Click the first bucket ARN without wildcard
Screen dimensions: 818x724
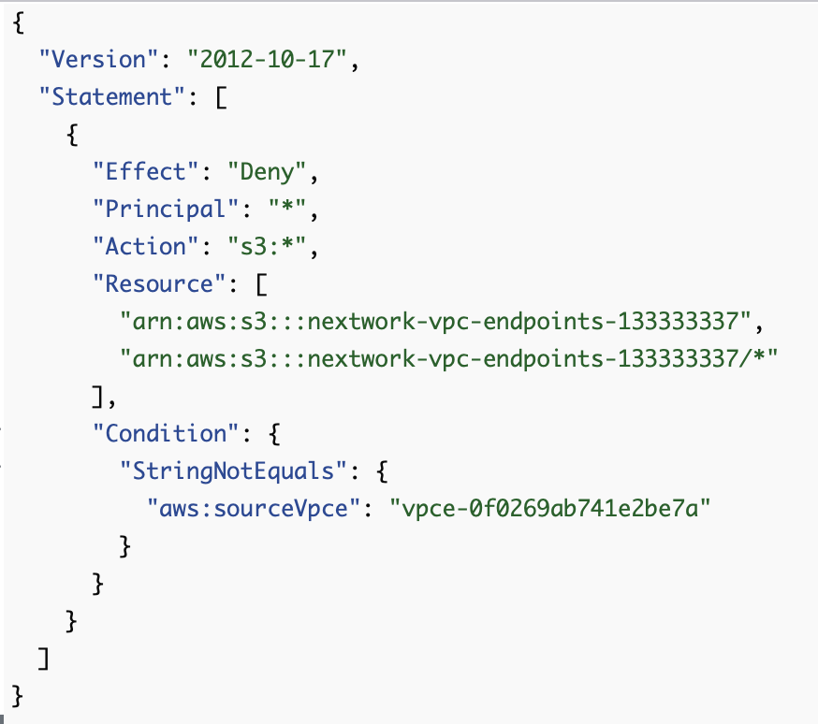click(x=435, y=322)
